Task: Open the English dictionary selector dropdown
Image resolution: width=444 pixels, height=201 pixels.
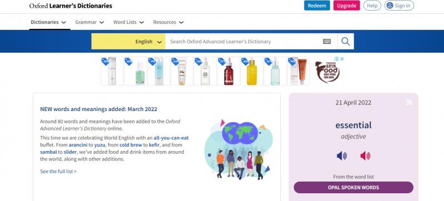Action: pos(128,42)
